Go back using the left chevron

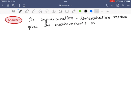point(2,5)
